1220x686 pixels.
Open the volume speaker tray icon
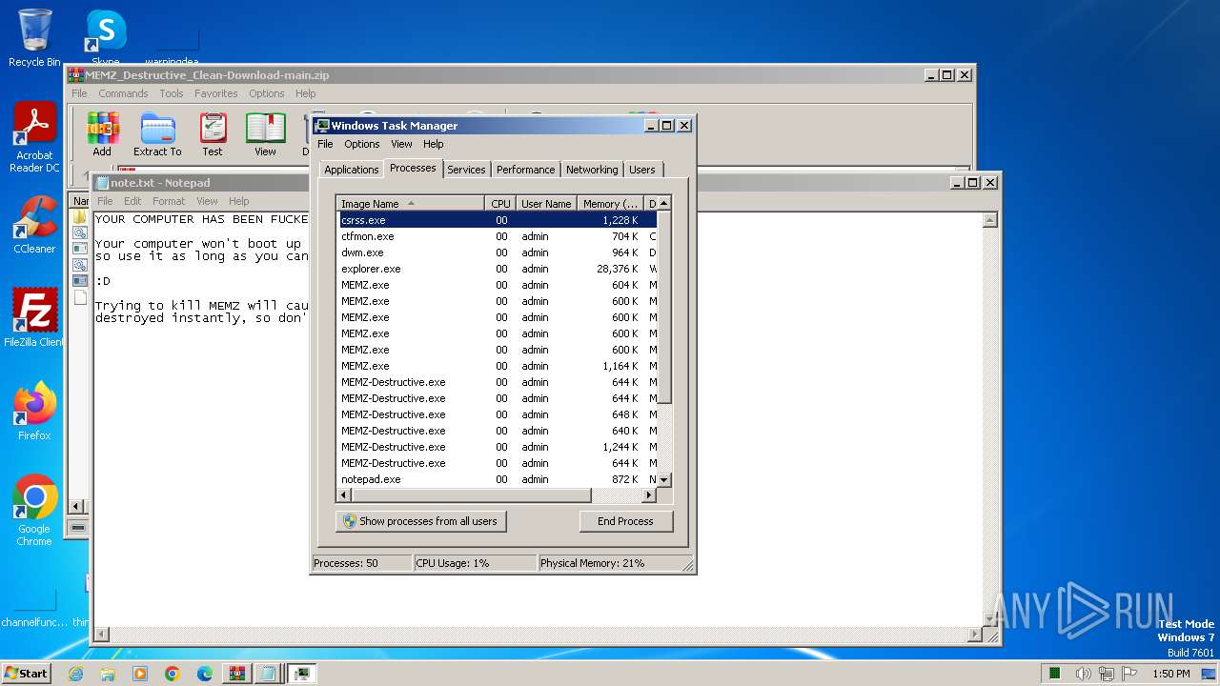[x=1084, y=674]
